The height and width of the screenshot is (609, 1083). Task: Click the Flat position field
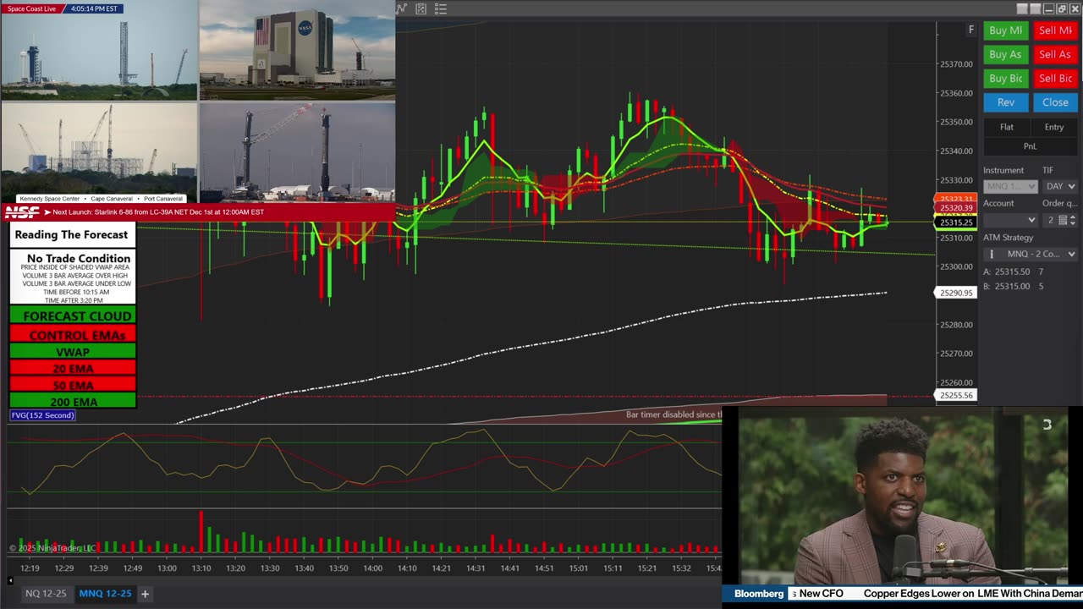(1006, 127)
